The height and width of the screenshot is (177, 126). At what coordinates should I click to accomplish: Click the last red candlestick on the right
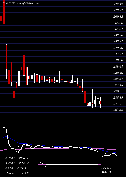click(100, 102)
